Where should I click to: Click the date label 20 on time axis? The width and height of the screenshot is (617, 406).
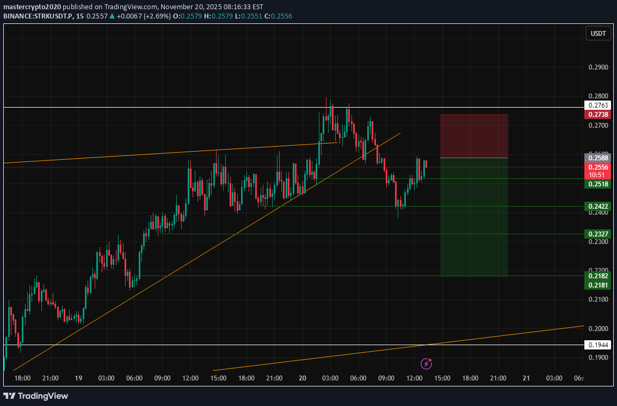tap(303, 378)
